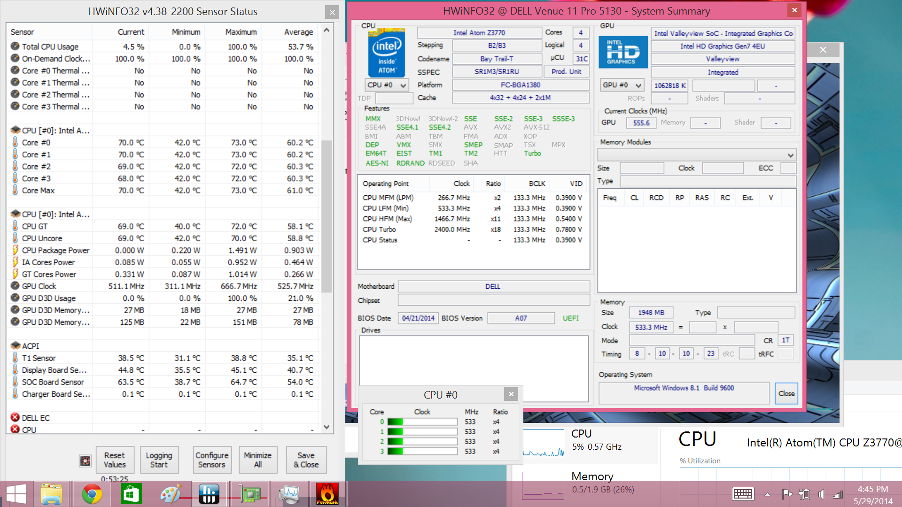Select the IA Cores Power row
Image resolution: width=902 pixels, height=507 pixels.
point(163,262)
